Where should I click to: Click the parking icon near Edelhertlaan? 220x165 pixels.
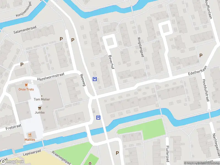tap(201, 56)
